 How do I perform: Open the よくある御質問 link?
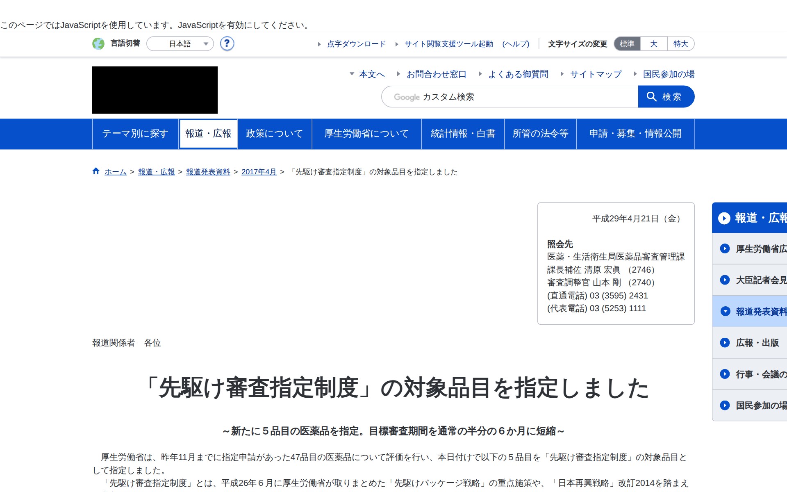point(518,74)
